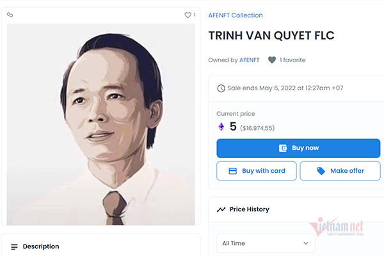Open the AFENFT Collection link
This screenshot has width=384, height=256.
[236, 15]
